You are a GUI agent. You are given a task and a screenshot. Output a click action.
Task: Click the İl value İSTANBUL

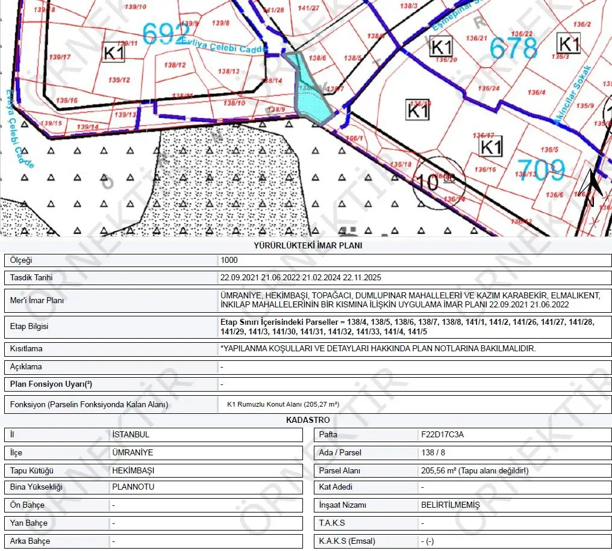(x=131, y=434)
